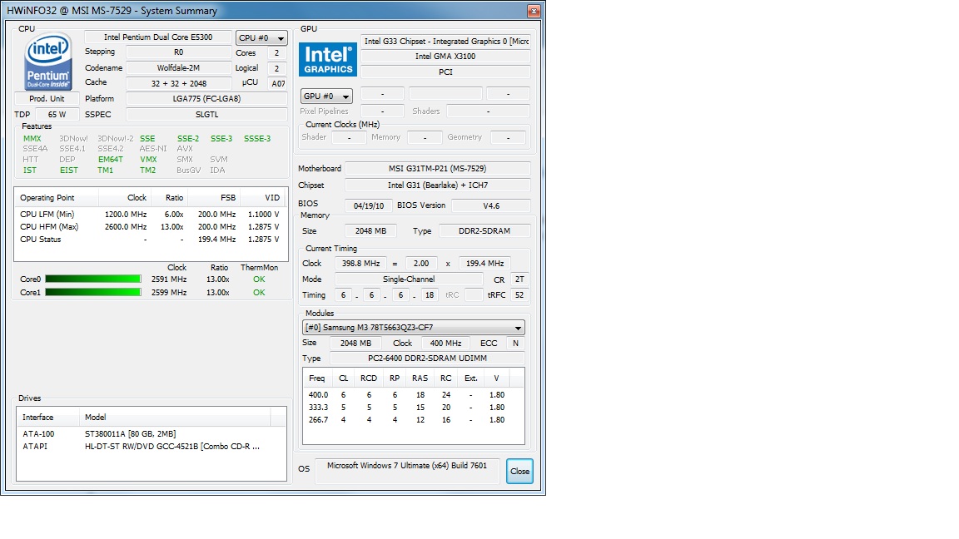Click the HL-DT-ST RW/DVD GCC-4521B drive model
Viewport: 959px width, 539px height.
coord(171,447)
